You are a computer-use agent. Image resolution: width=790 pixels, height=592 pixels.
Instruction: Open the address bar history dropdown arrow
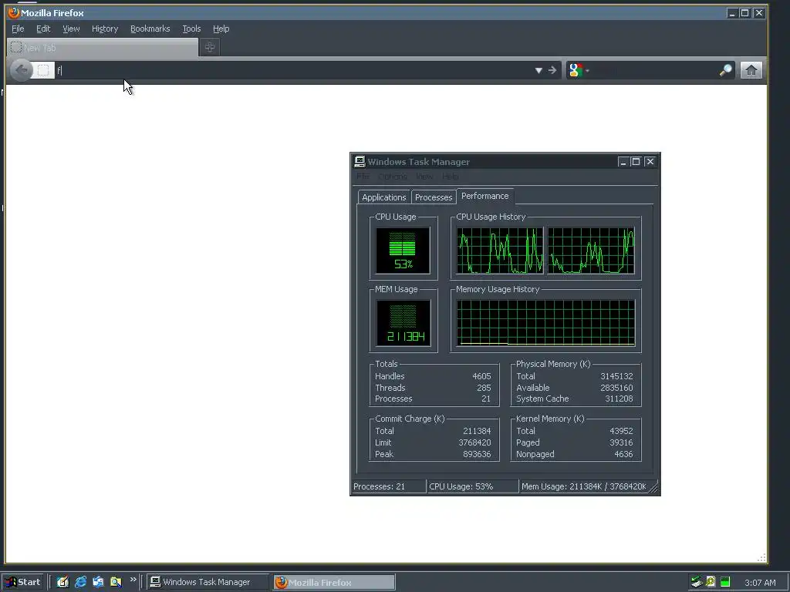pos(538,70)
